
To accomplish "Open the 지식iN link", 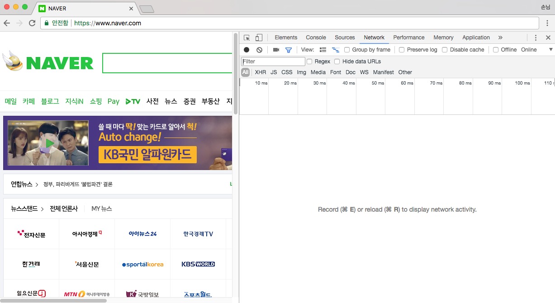I will (74, 101).
